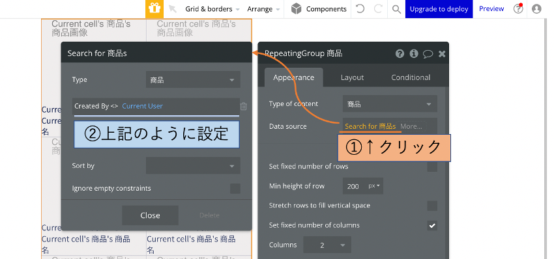The image size is (554, 259).
Task: Open the RepeatingGroup panel's question mark reference
Action: (x=400, y=53)
